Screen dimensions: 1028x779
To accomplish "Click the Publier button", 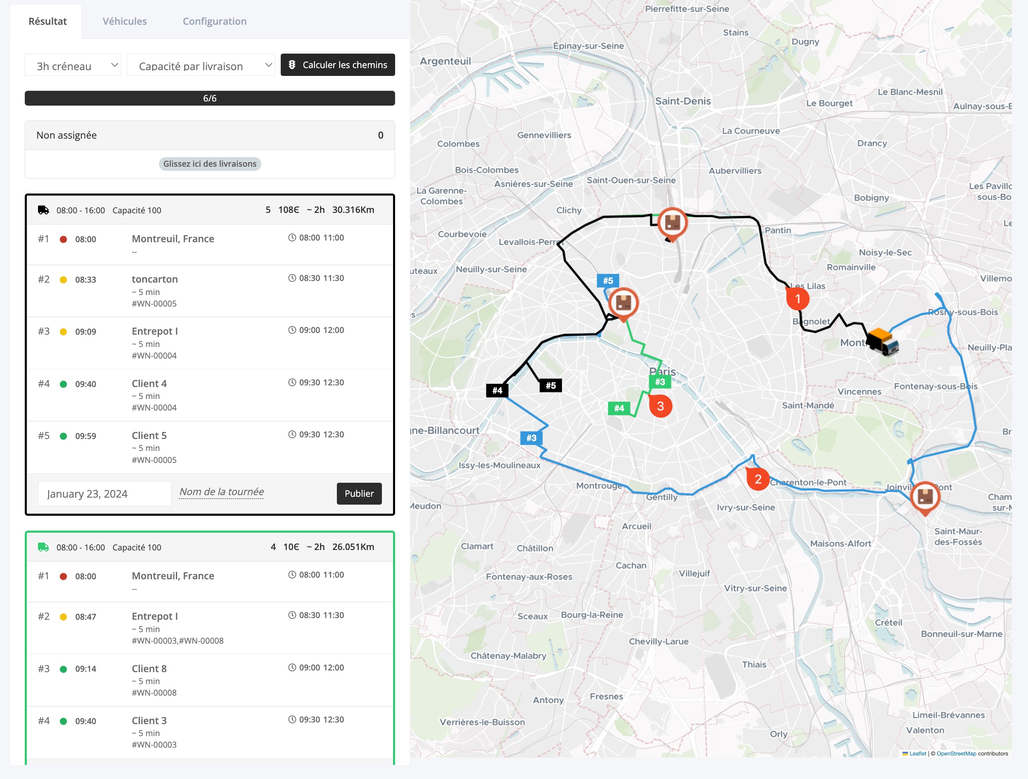I will (x=359, y=493).
